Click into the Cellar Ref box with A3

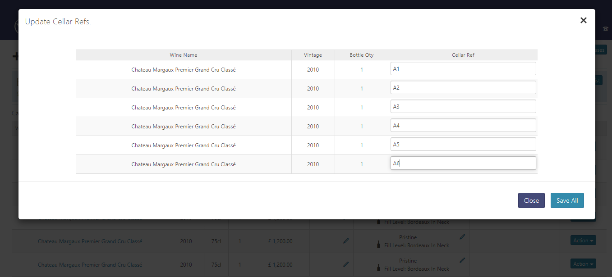pos(463,107)
